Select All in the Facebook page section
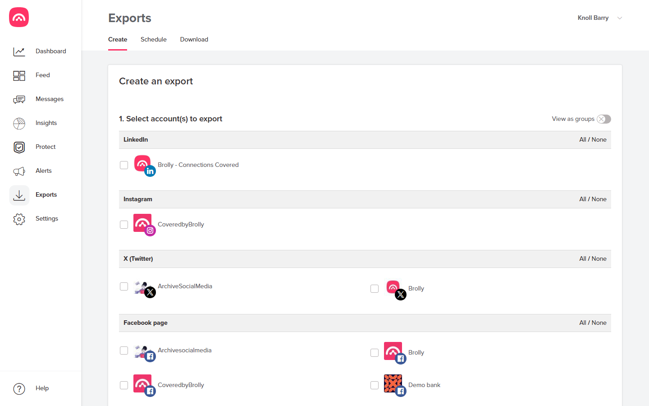 click(583, 323)
